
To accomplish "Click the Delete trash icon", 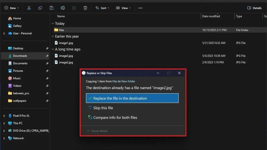I will point(85,8).
